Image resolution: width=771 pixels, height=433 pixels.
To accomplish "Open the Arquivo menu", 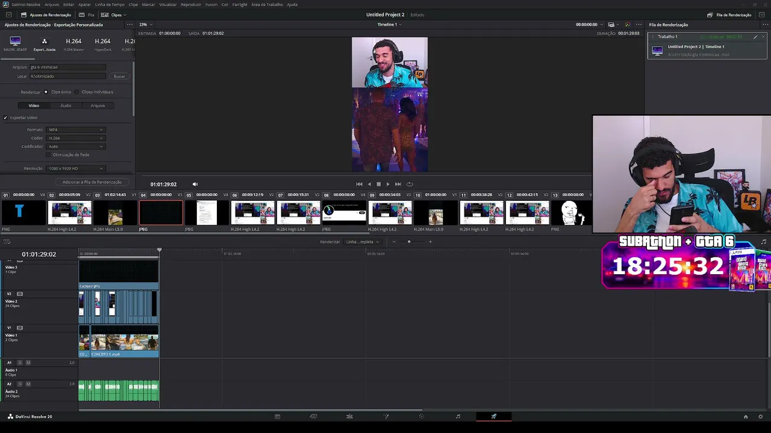I will point(52,4).
